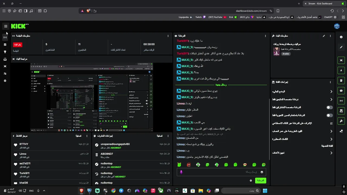Click the Brave shields lion icon in address bar
This screenshot has width=347, height=195.
pos(88,11)
